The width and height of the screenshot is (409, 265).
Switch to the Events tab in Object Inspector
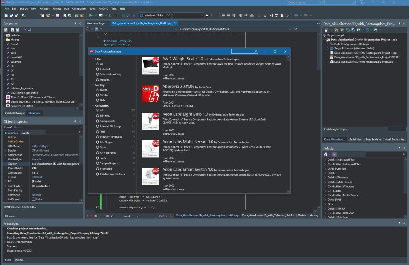[x=25, y=132]
